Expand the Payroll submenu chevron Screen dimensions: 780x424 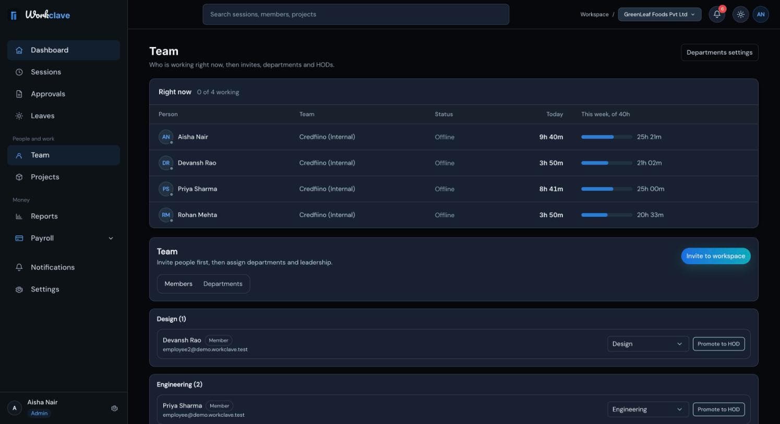(111, 238)
